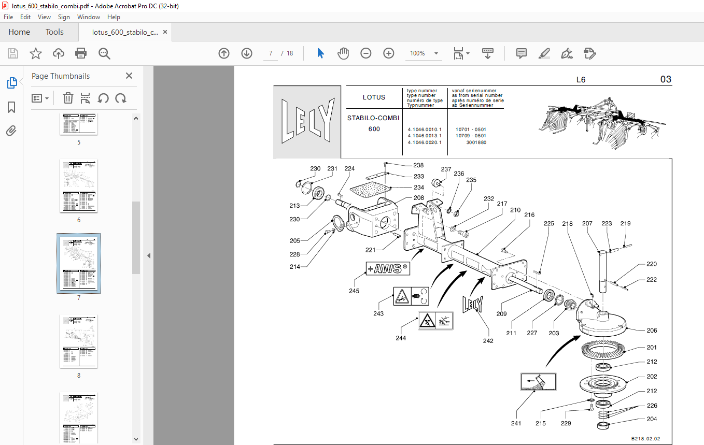Screen dimensions: 704x445
Task: Rotate the page counterclockwise
Action: tap(103, 98)
